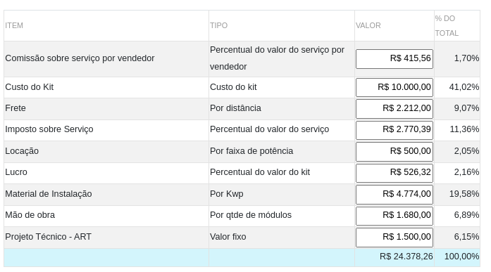Focus the Projeto Técnico - ART value input
Screen dimensions: 491x272
[x=394, y=238]
